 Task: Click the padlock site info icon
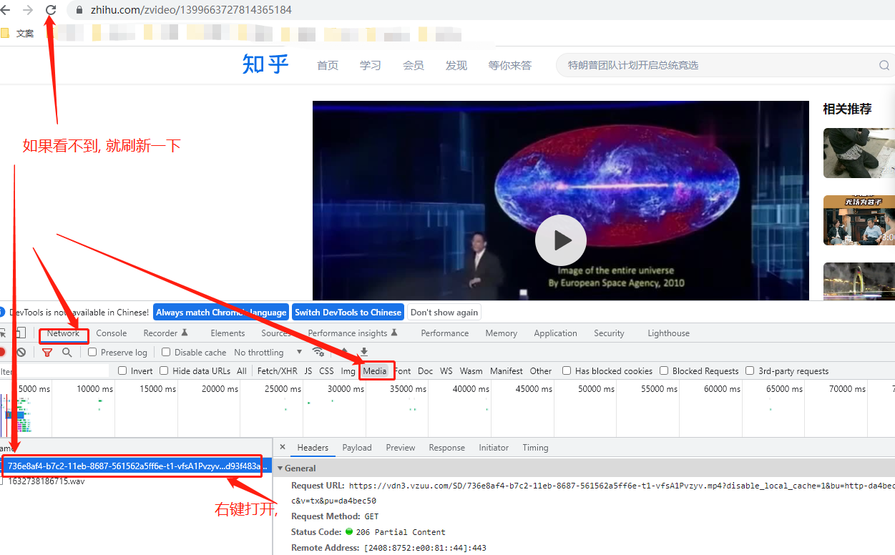(79, 10)
